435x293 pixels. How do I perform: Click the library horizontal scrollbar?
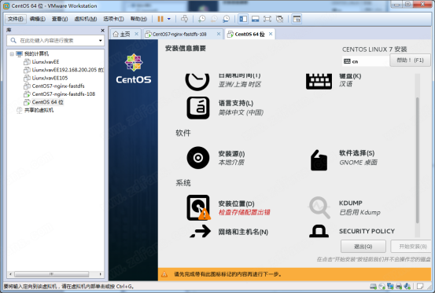[x=52, y=274]
